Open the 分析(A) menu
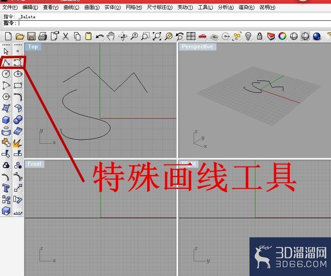The height and width of the screenshot is (276, 331). coord(226,7)
